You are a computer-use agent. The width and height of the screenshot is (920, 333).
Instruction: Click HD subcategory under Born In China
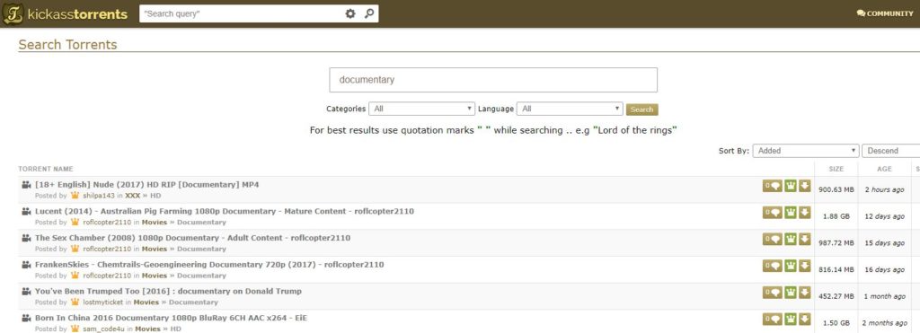pyautogui.click(x=175, y=329)
